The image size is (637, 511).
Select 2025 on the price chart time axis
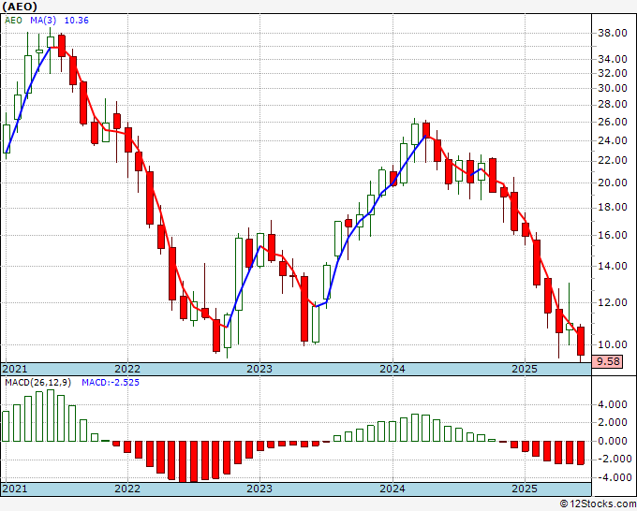pyautogui.click(x=525, y=369)
